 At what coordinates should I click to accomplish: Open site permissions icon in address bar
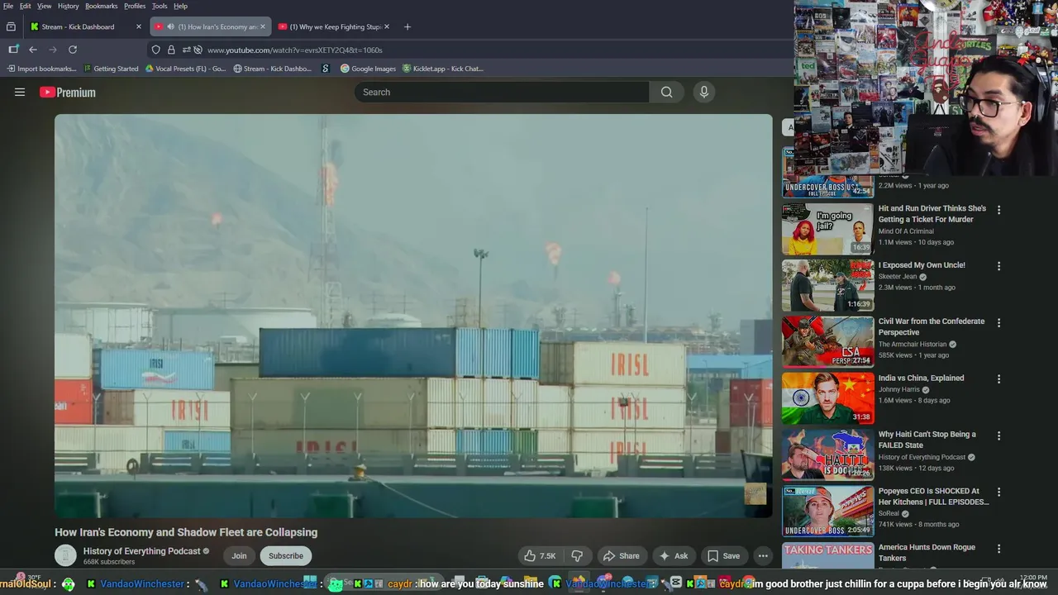coord(187,50)
